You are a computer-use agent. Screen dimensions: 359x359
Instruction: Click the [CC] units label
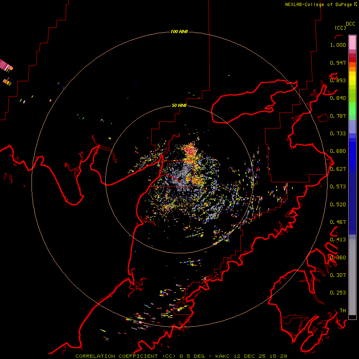pyautogui.click(x=340, y=28)
